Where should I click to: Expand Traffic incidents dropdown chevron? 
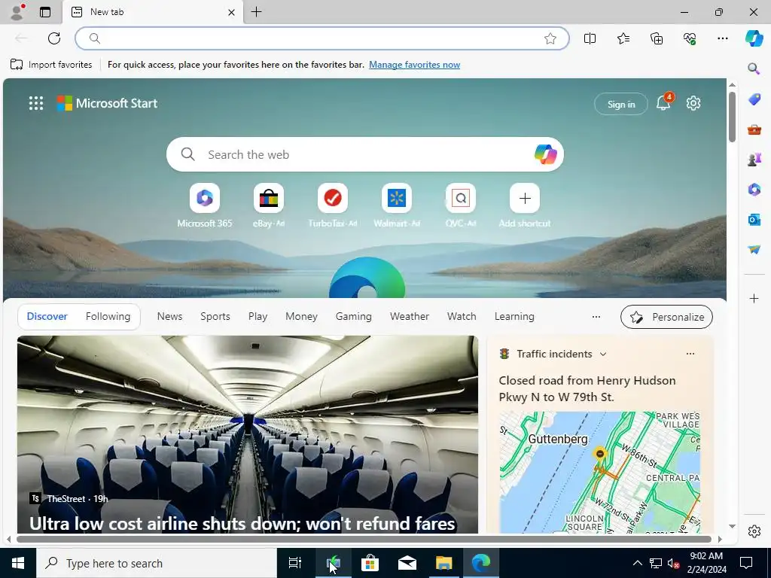[x=603, y=354]
